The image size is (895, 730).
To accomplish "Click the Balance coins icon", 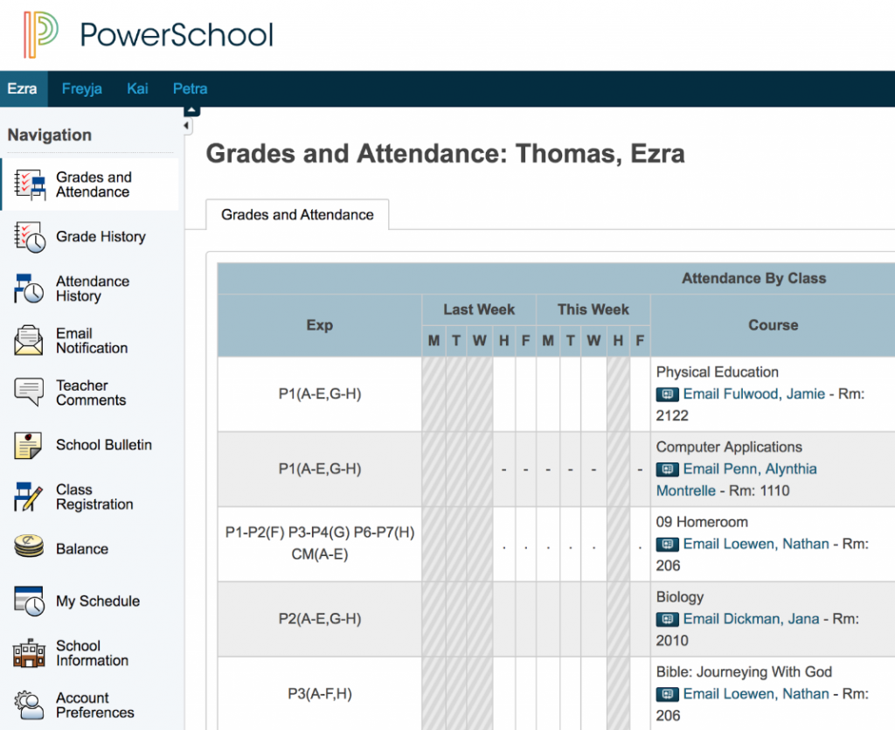I will point(29,549).
